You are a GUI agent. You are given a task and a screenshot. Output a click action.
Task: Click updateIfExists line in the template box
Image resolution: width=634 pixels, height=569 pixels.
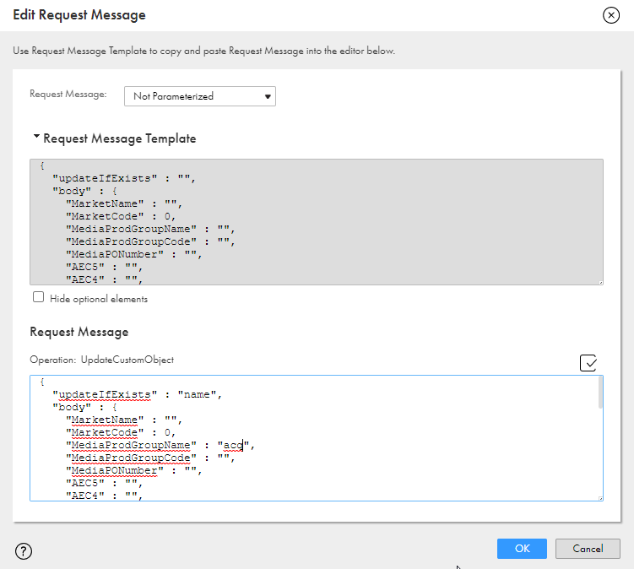coord(124,178)
